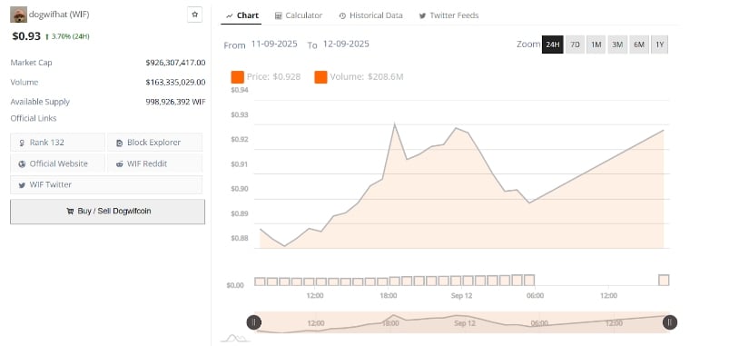Screen dimensions: 749x346
Task: Click the $0.93 price text
Action: [x=26, y=36]
